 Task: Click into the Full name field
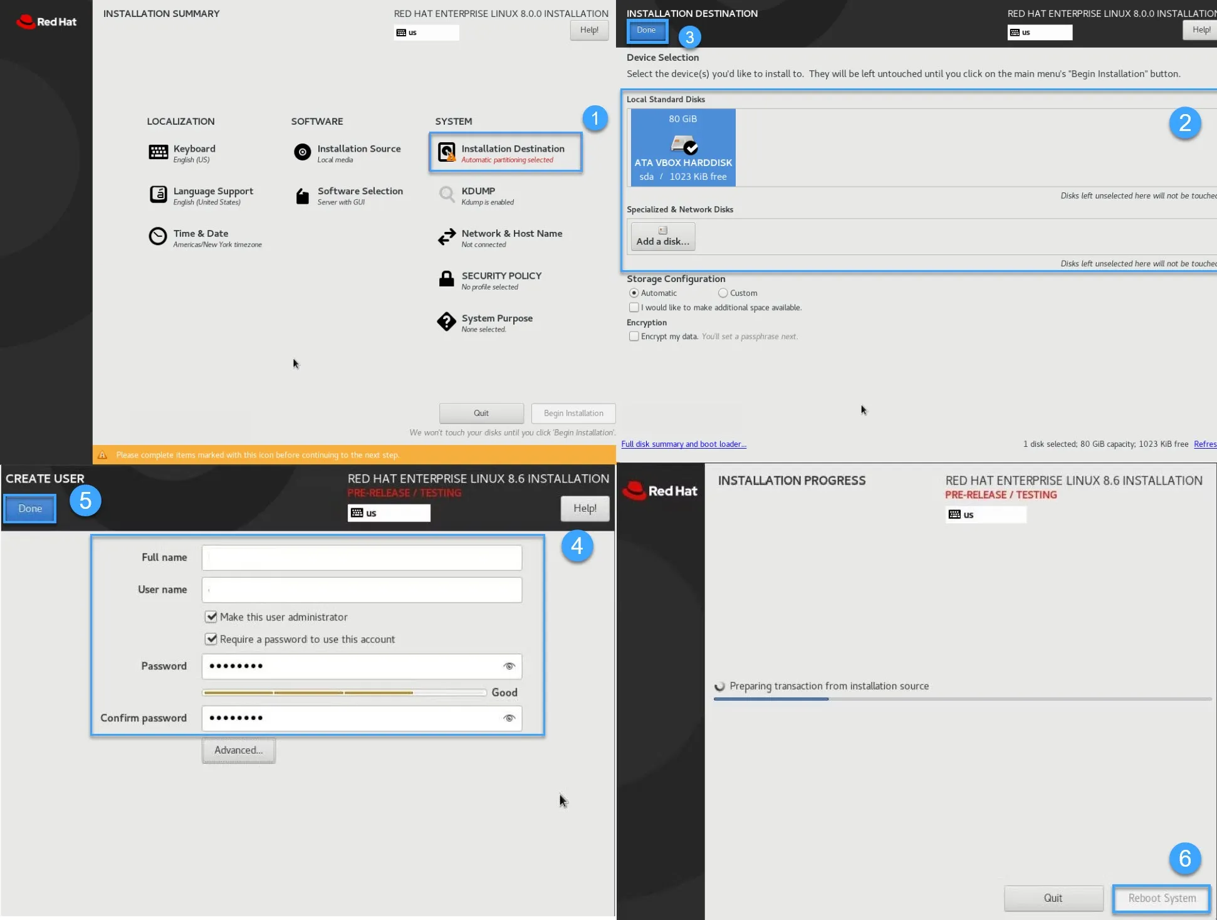pos(362,558)
